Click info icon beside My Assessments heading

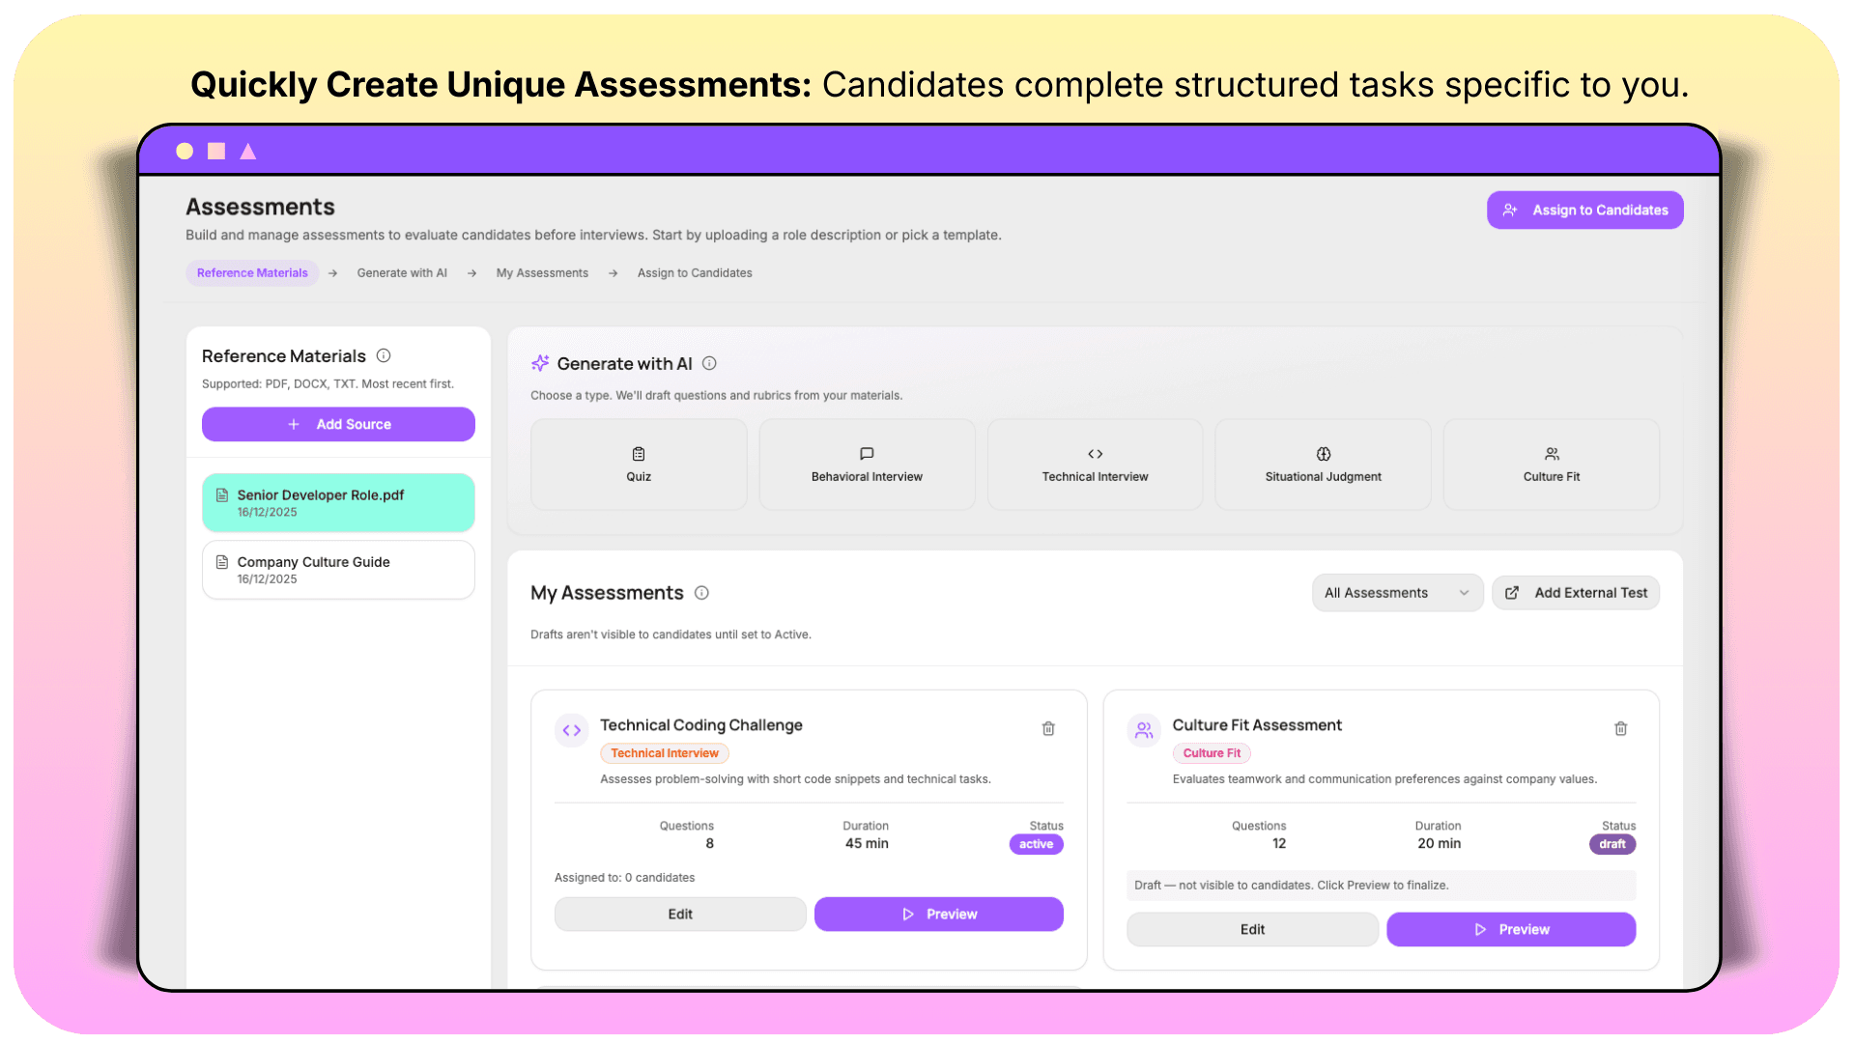[x=702, y=593]
